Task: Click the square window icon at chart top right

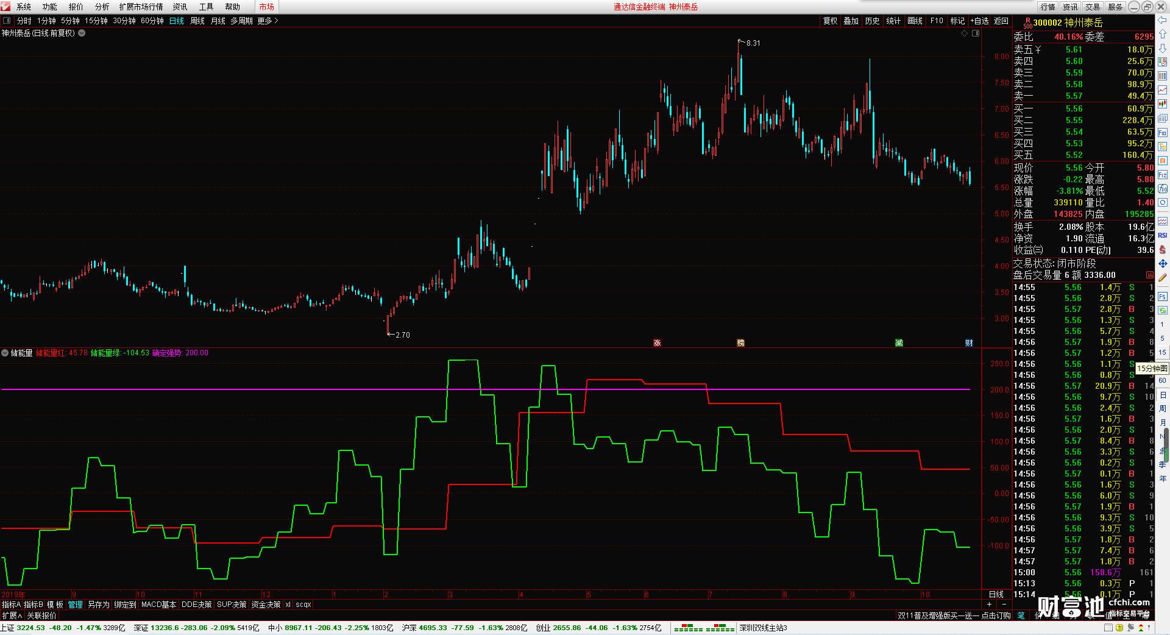Action: click(976, 34)
